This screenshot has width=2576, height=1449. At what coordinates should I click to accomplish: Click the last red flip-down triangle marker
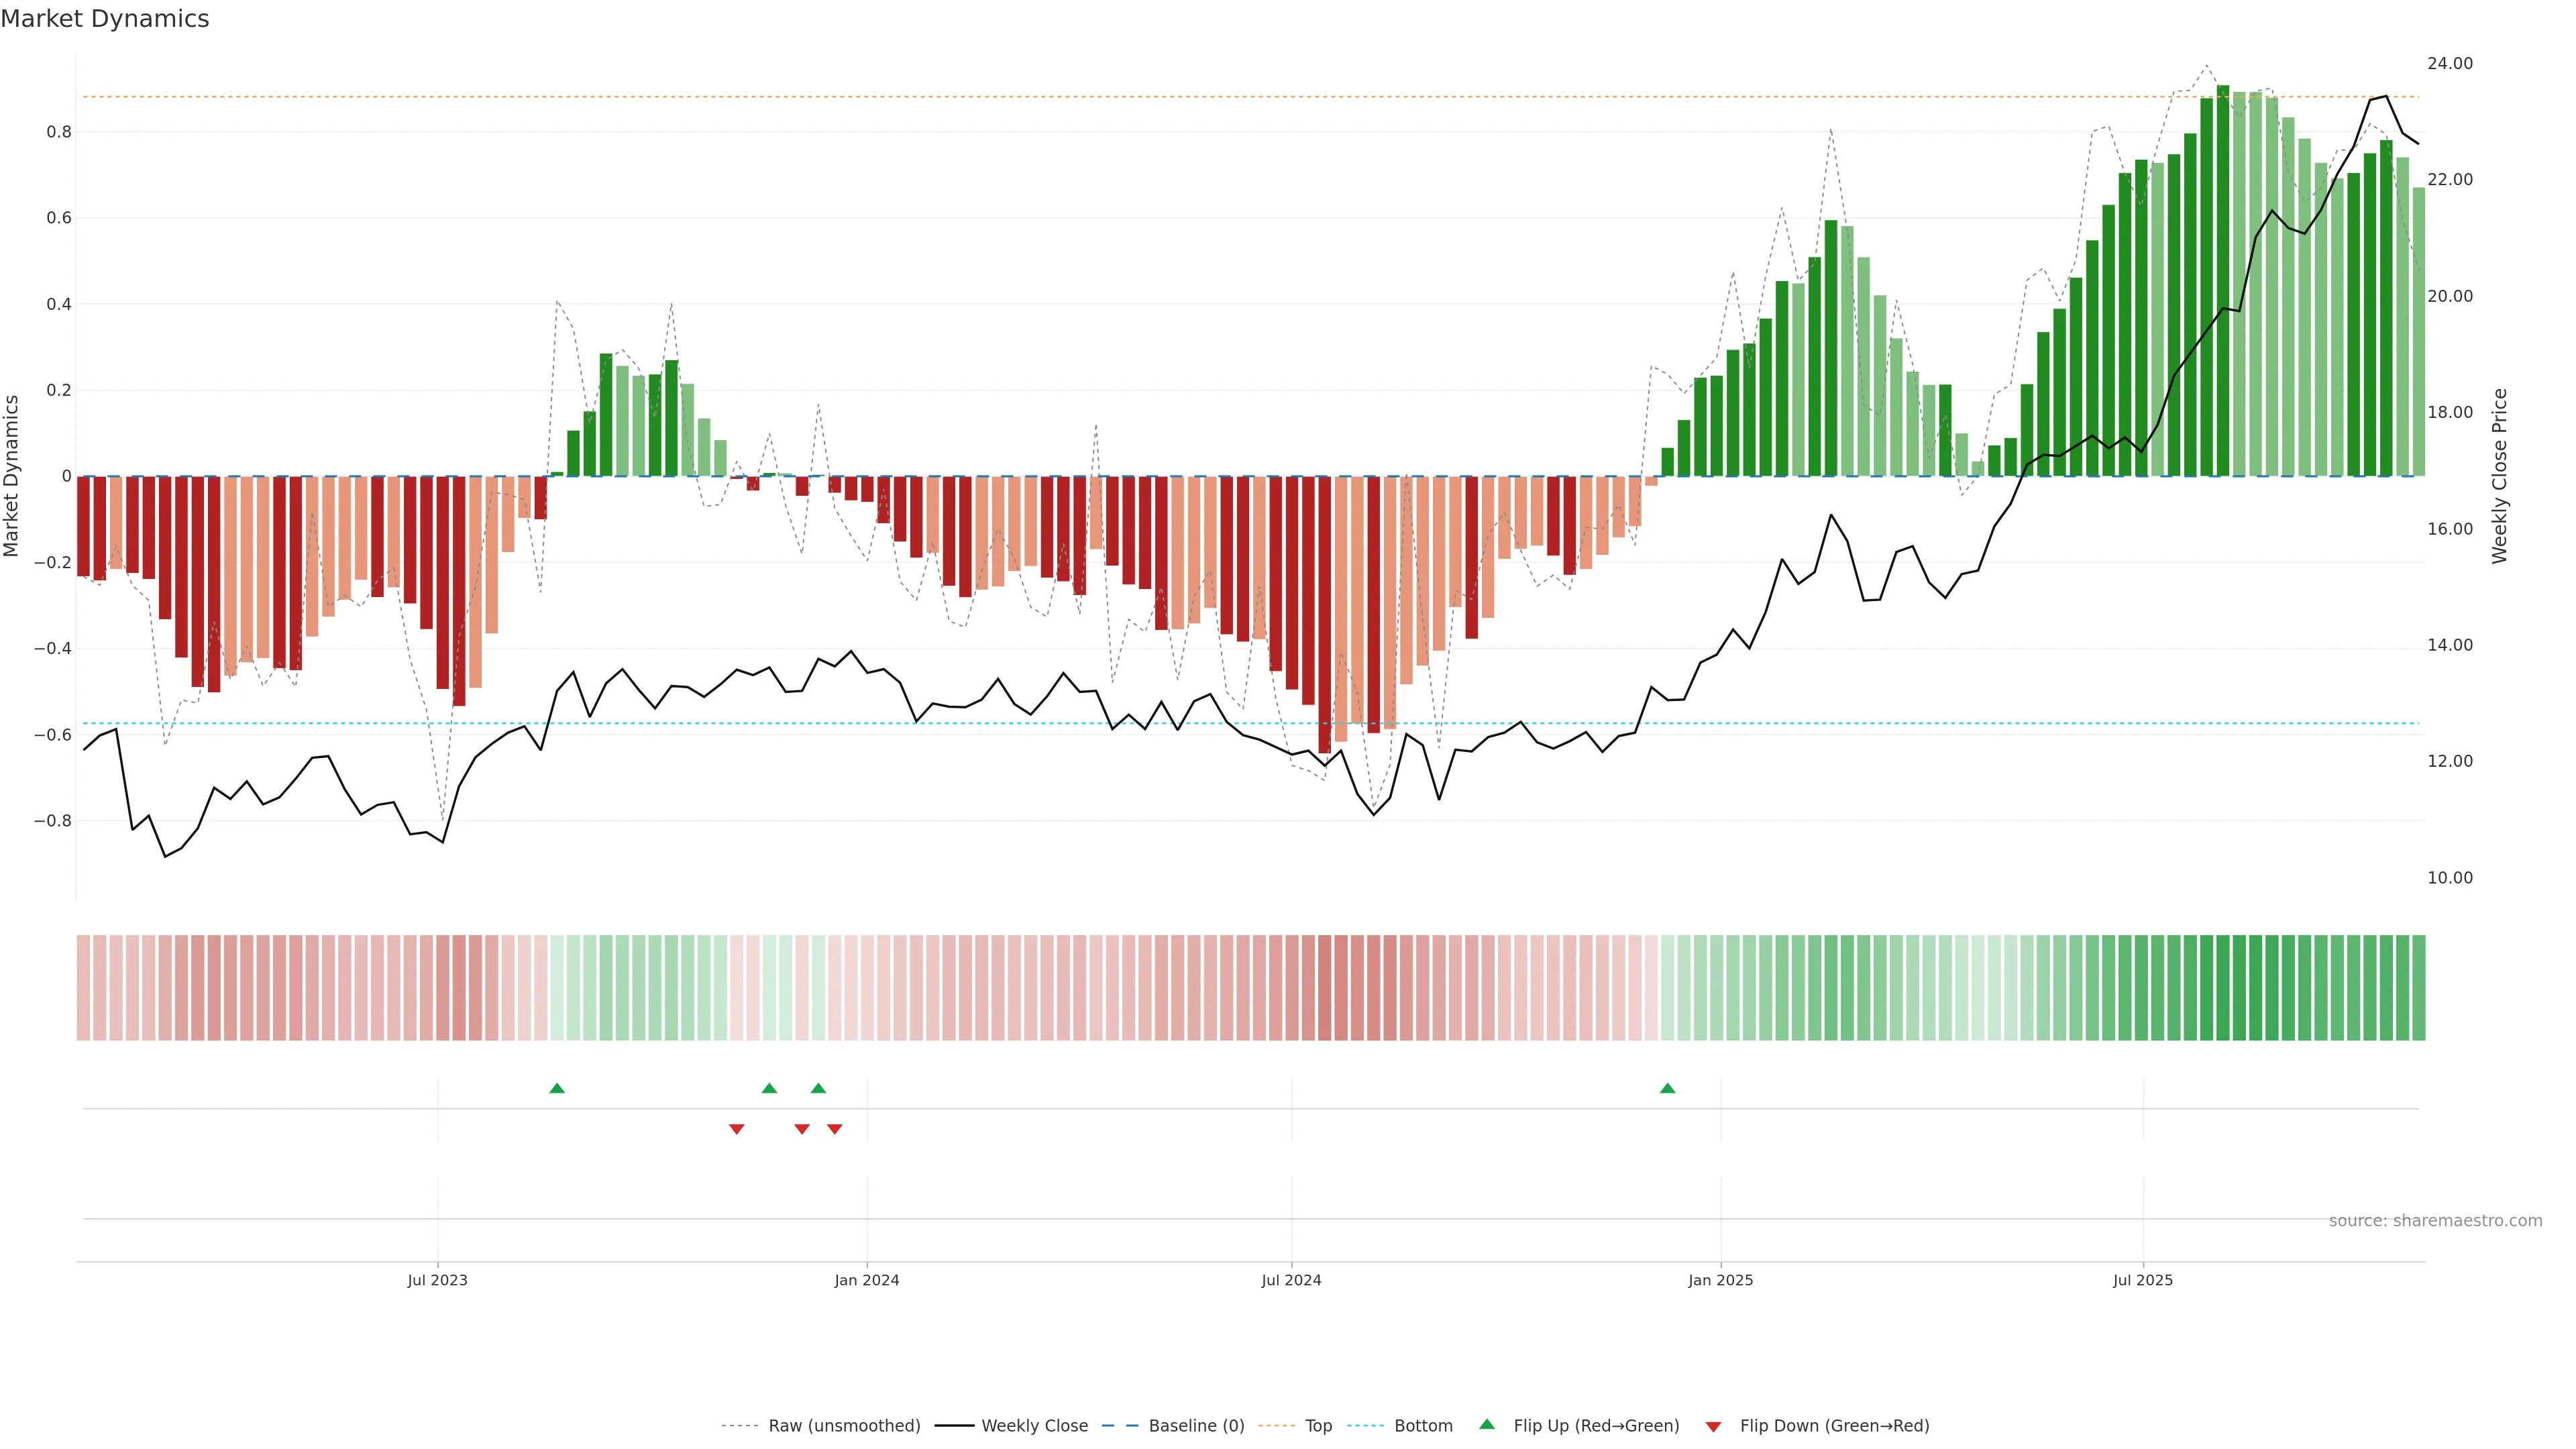[835, 1129]
